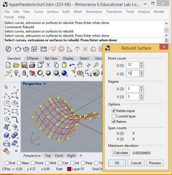Click the Calculate deviation button

121,153
